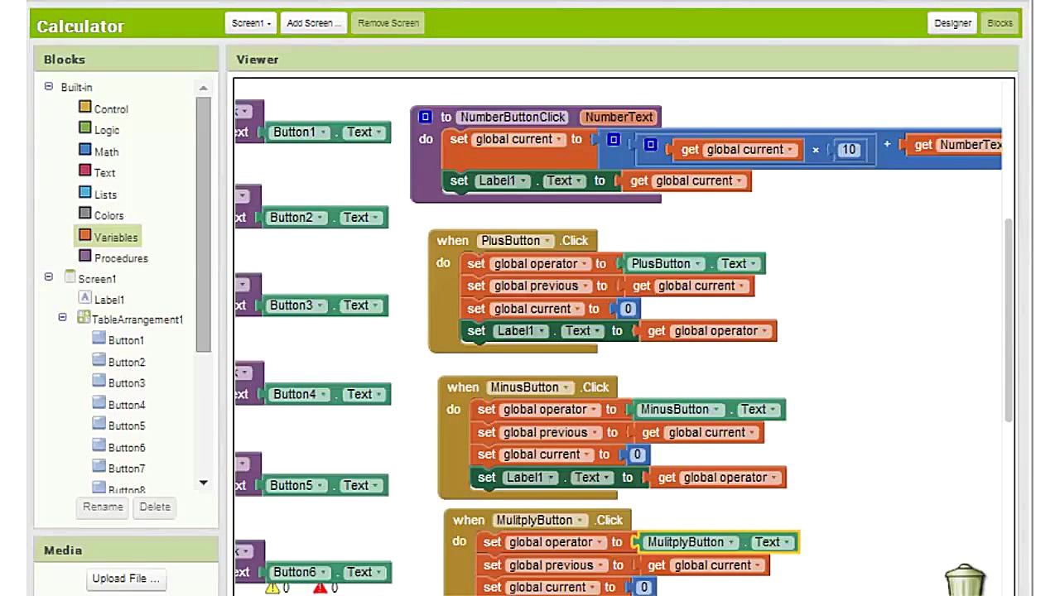This screenshot has height=596, width=1060.
Task: Select the TableArrangement1 component icon
Action: click(x=83, y=318)
